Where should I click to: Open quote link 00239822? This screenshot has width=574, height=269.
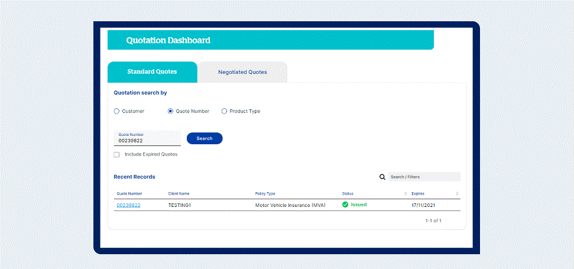click(128, 205)
